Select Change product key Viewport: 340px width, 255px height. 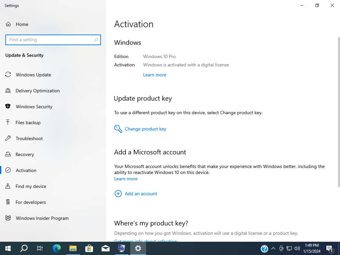click(145, 129)
